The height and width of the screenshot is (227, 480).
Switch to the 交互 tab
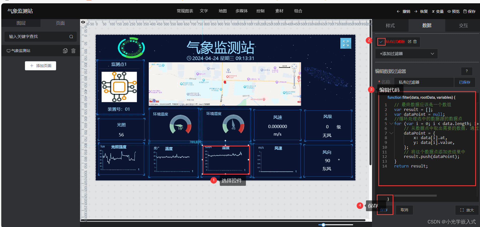pos(463,26)
